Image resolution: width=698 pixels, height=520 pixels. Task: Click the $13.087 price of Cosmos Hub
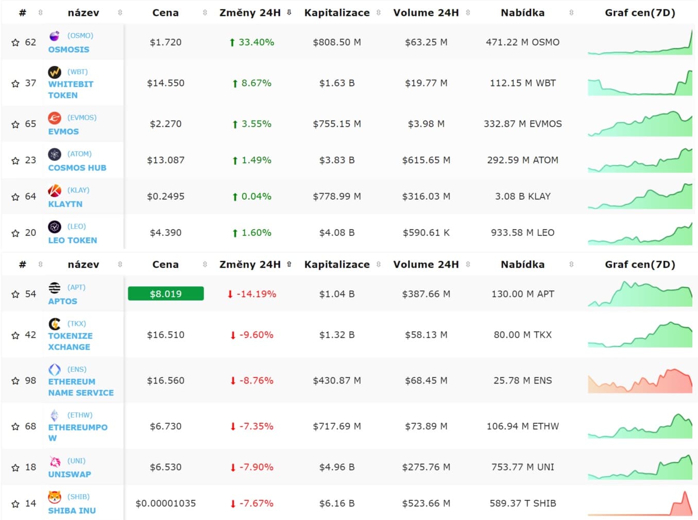pos(166,160)
